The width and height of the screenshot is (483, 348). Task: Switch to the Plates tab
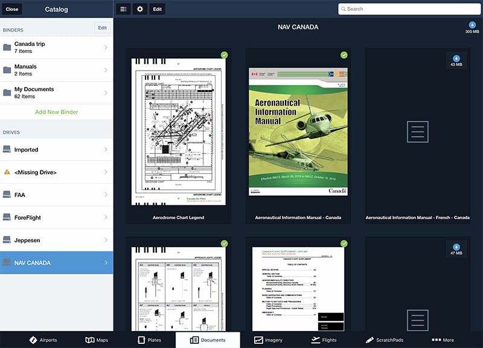[x=149, y=340]
